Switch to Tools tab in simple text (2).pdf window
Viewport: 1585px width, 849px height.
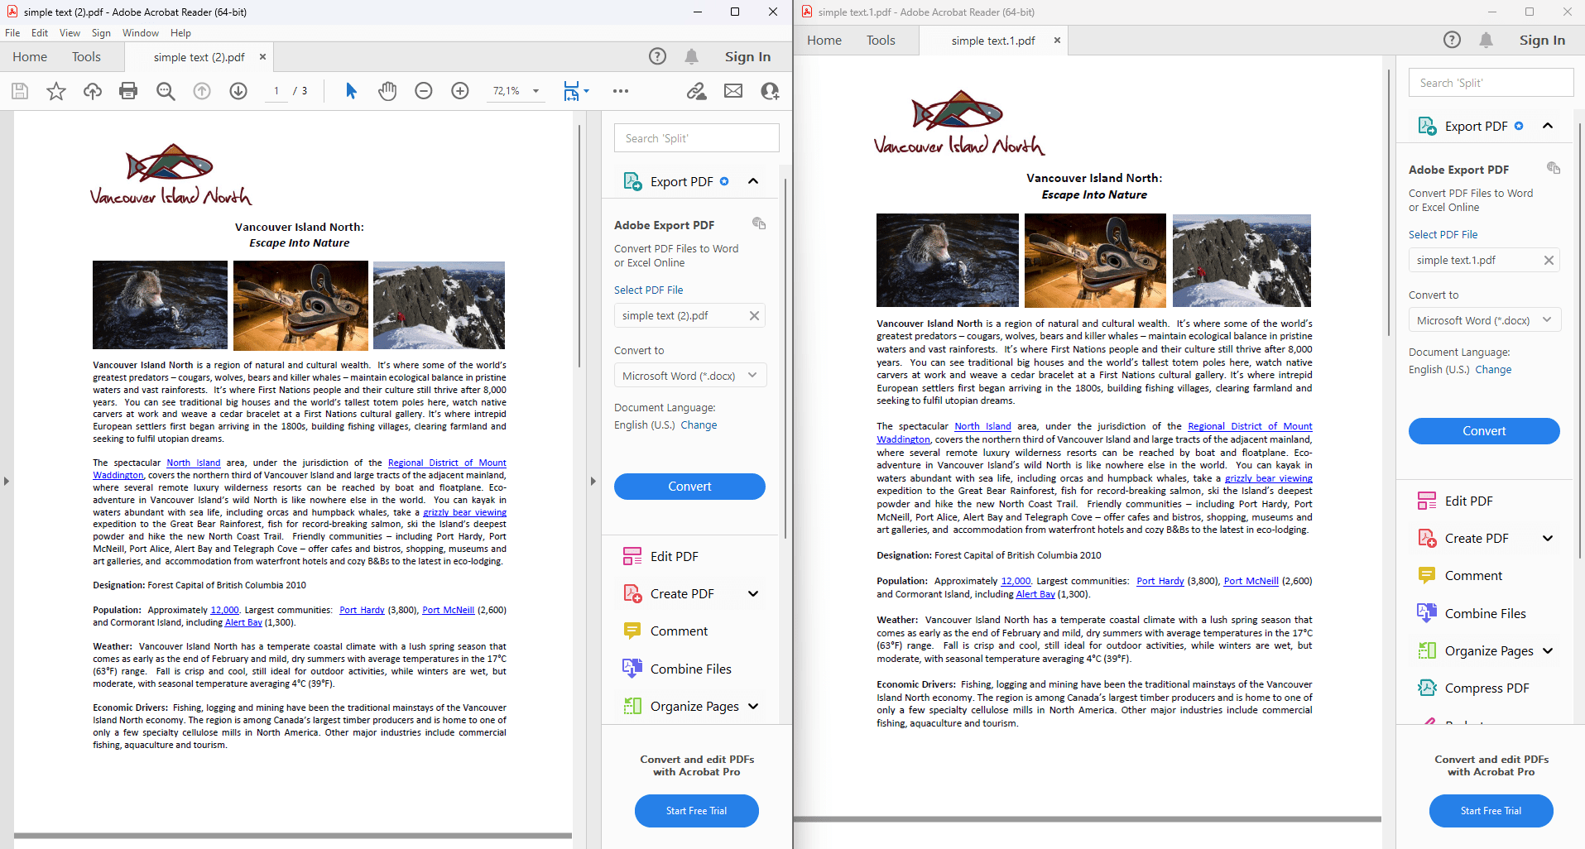pos(86,57)
